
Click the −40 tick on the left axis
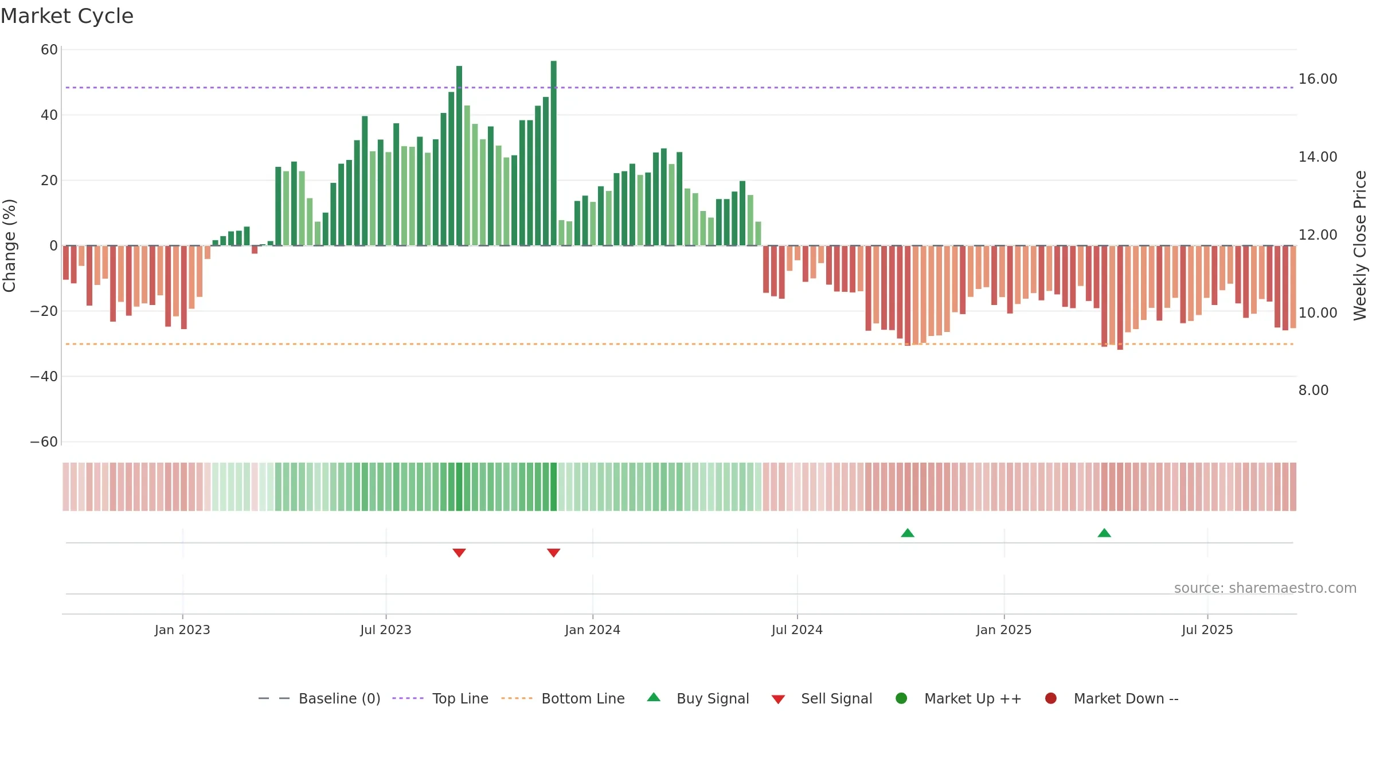[x=44, y=377]
